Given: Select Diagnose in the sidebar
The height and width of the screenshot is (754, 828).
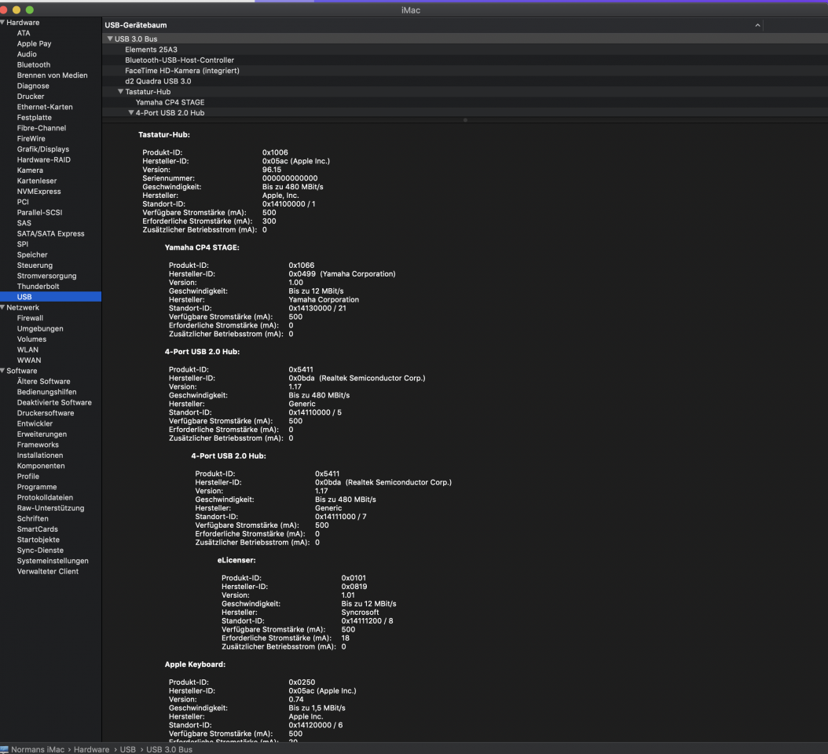Looking at the screenshot, I should tap(33, 86).
